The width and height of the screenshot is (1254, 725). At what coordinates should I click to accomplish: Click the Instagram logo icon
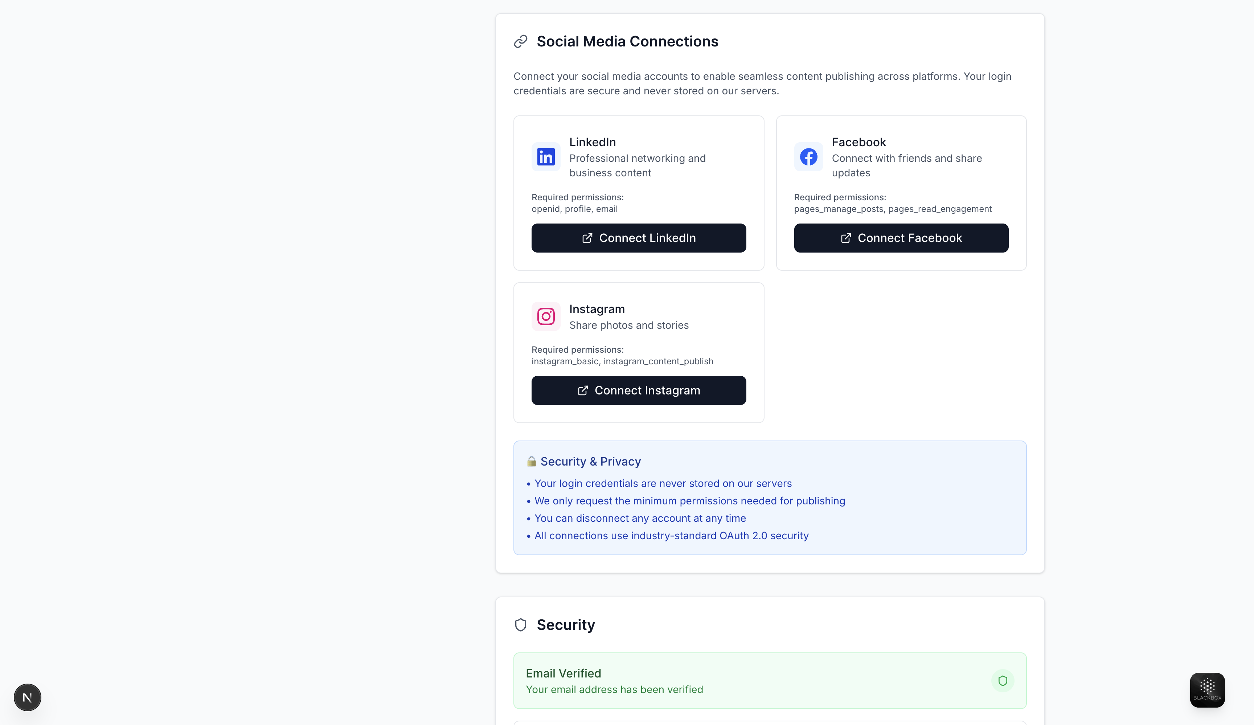pos(545,316)
